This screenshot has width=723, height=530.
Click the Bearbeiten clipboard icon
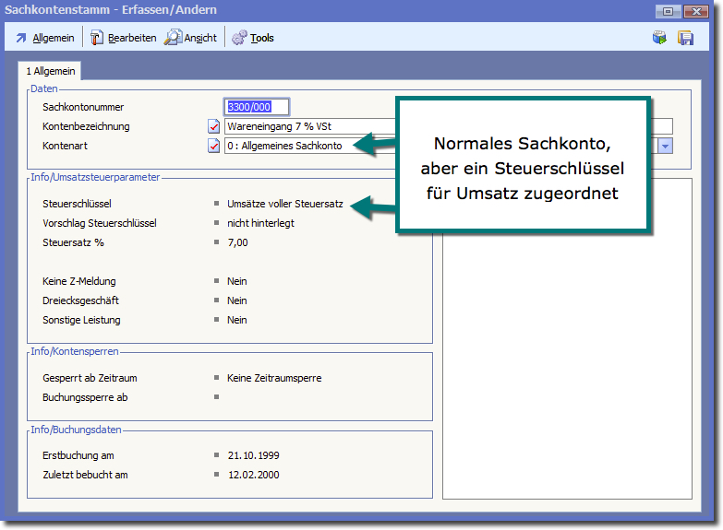click(96, 38)
